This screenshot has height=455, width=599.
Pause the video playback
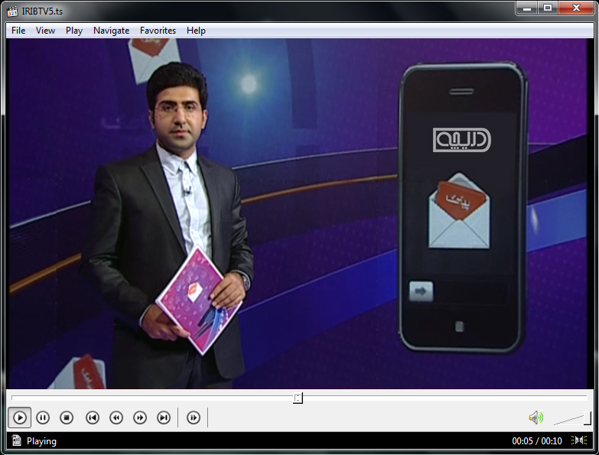43,418
